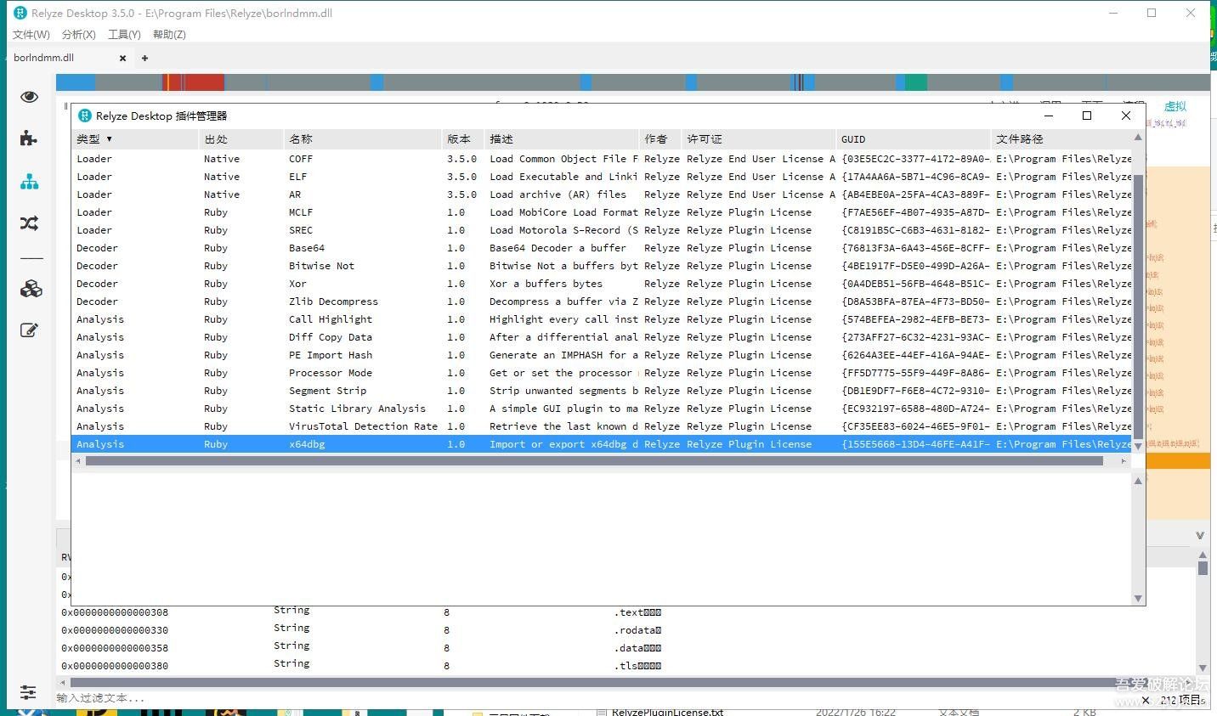This screenshot has height=716, width=1217.
Task: Maximize the plugin manager dialog
Action: 1087,116
